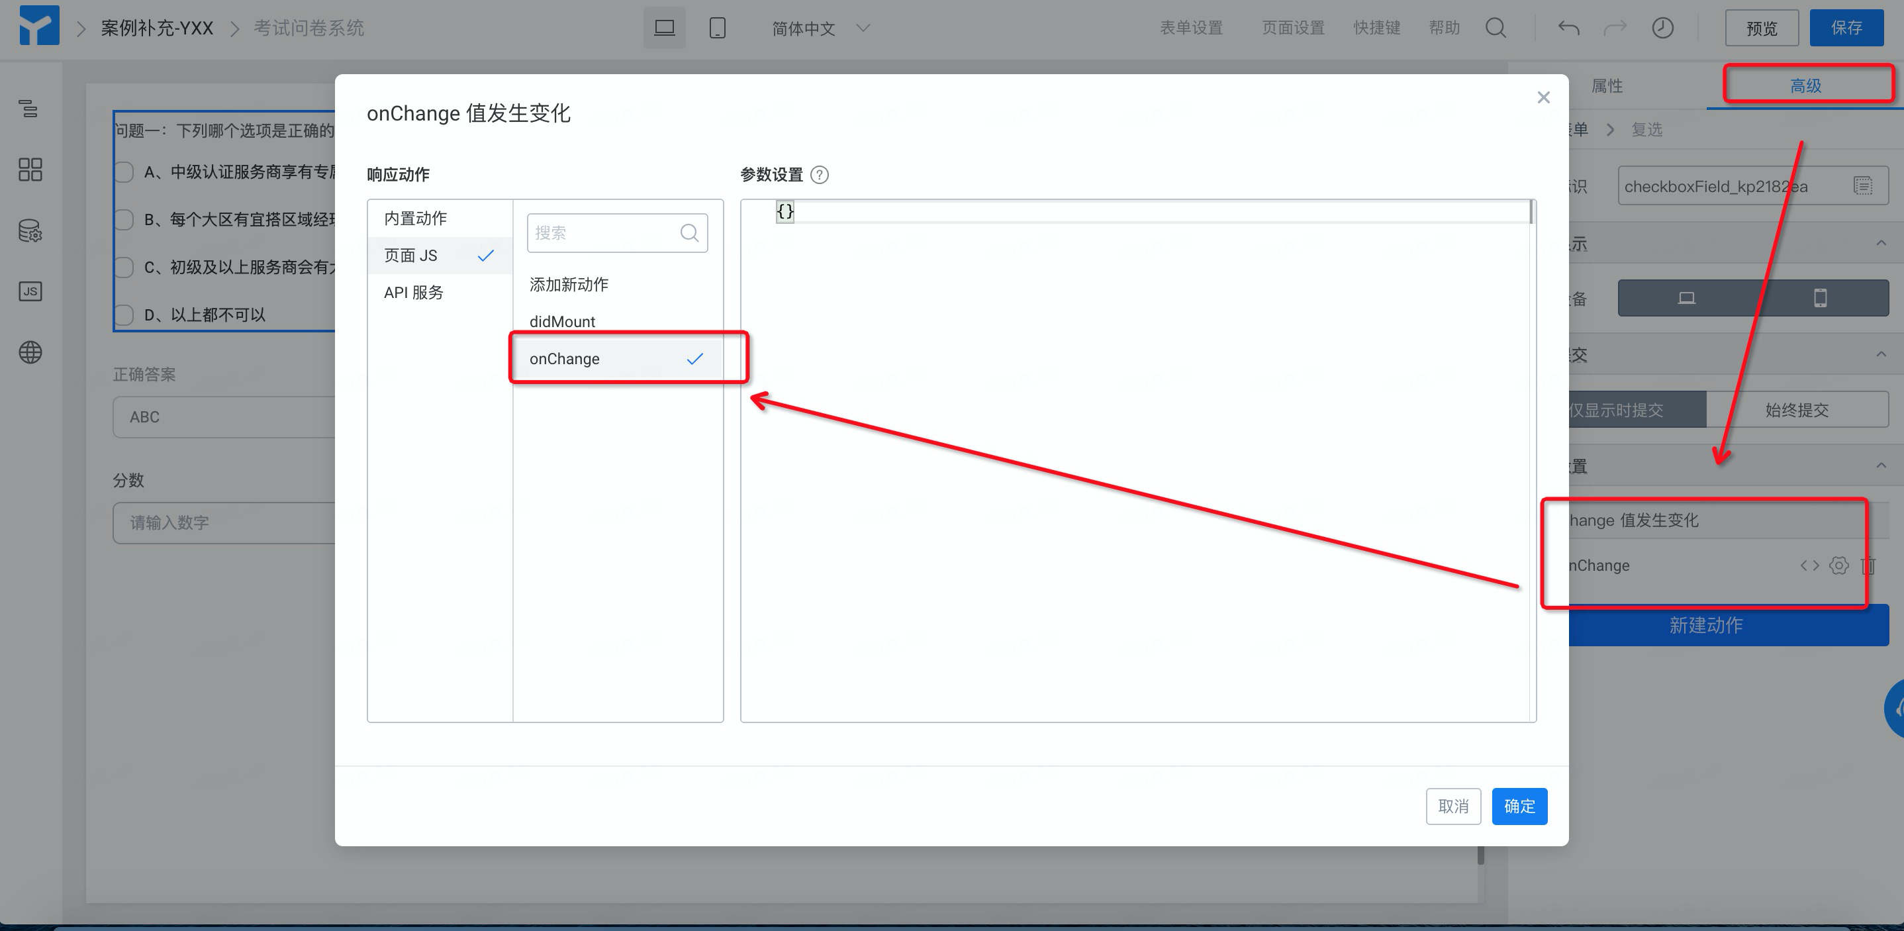Click the globe internationalization sidebar icon
This screenshot has width=1904, height=931.
(30, 352)
